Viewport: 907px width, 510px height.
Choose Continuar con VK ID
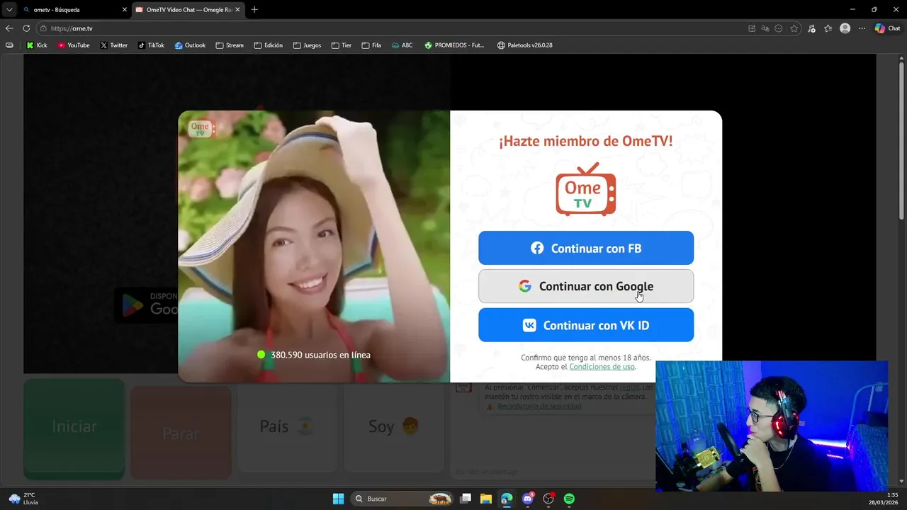click(x=586, y=325)
